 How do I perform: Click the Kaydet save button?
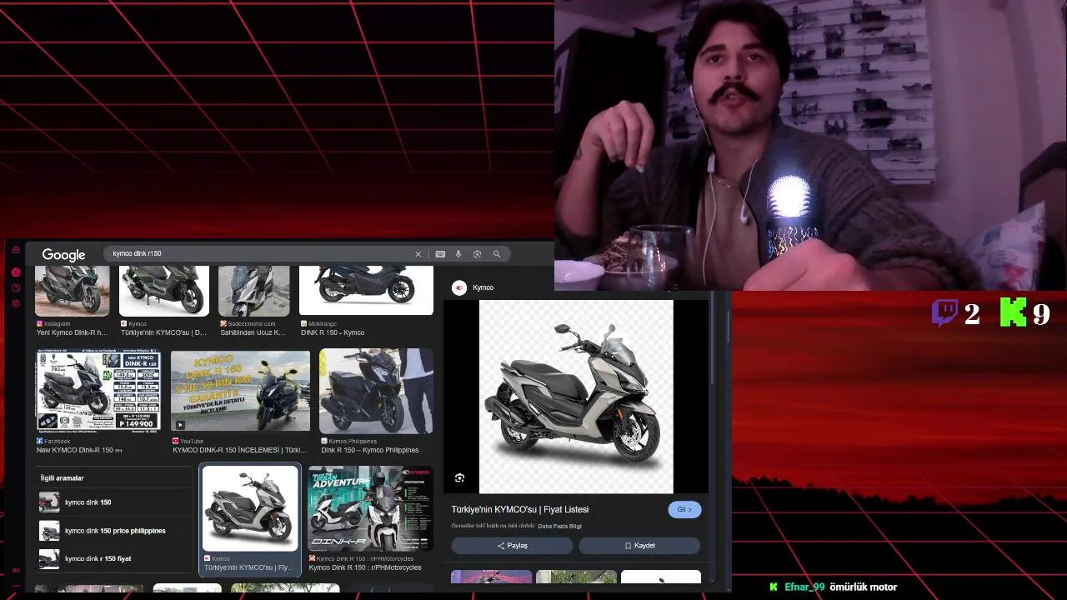pos(639,546)
